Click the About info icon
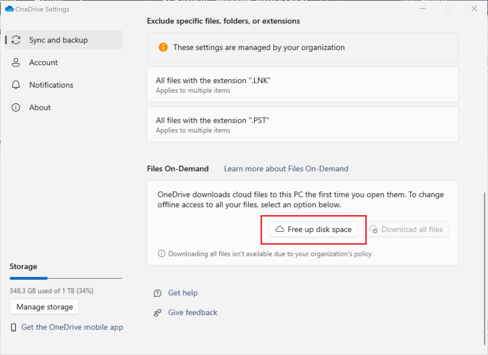Viewport: 488px width, 355px height. [x=16, y=107]
